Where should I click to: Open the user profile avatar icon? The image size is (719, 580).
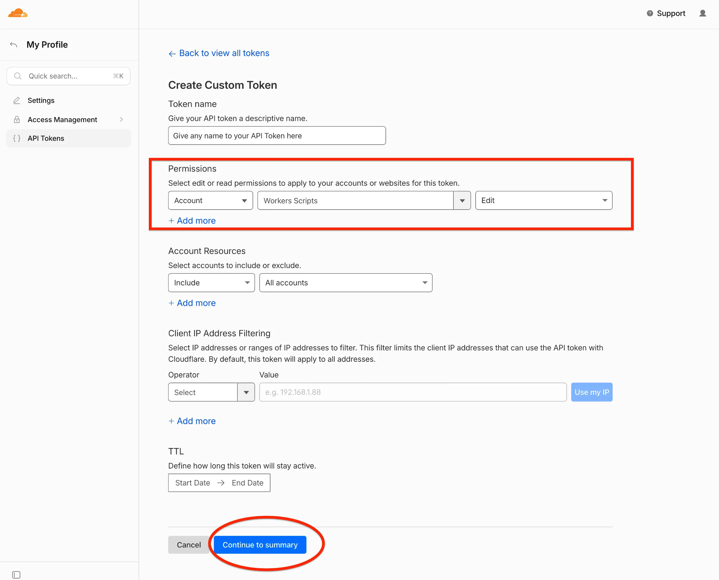pos(703,13)
